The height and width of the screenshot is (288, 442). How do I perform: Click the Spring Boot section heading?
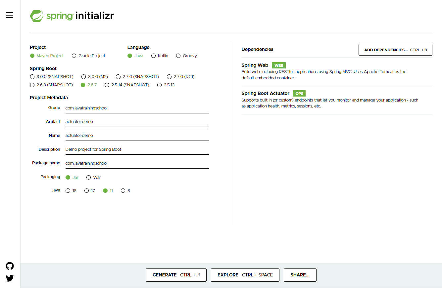[43, 69]
